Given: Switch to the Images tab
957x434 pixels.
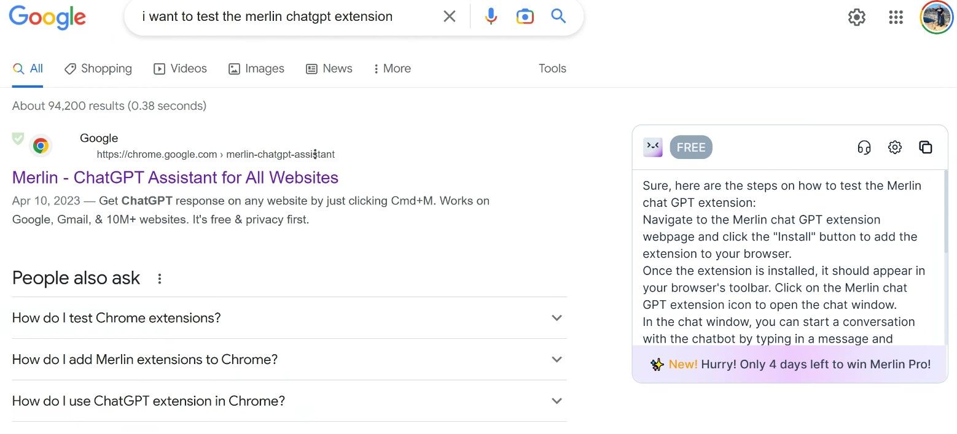Looking at the screenshot, I should [x=256, y=69].
